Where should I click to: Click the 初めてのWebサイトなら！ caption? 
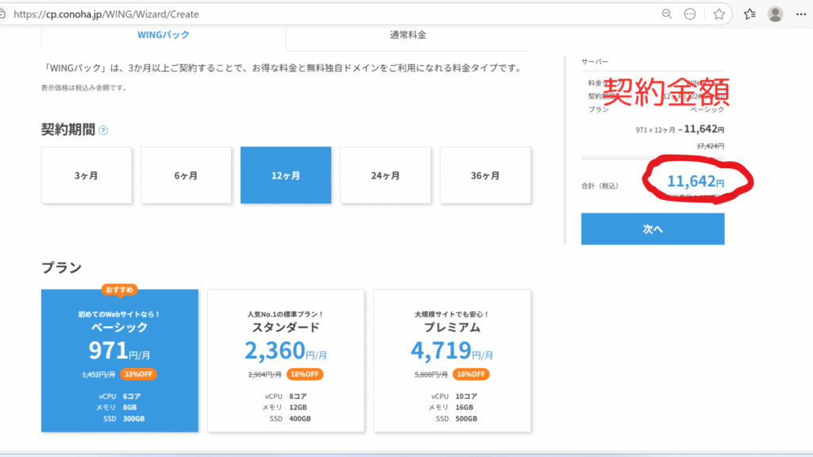point(120,314)
